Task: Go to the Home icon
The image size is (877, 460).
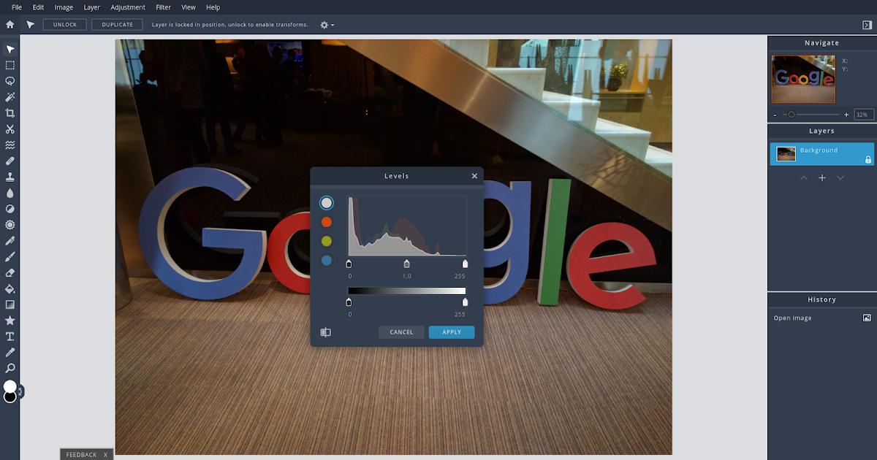Action: (x=10, y=25)
